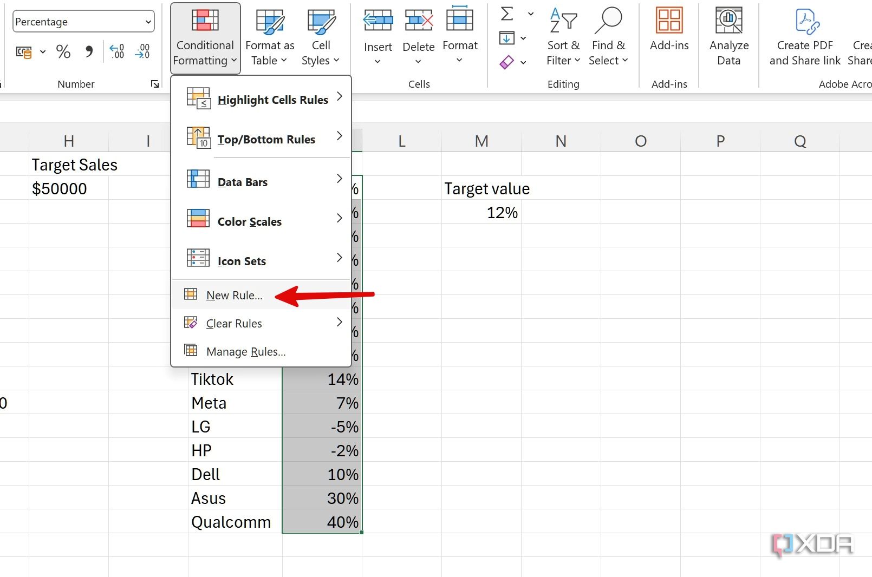Open the Number Format dialog launcher
This screenshot has width=872, height=577.
pyautogui.click(x=155, y=84)
